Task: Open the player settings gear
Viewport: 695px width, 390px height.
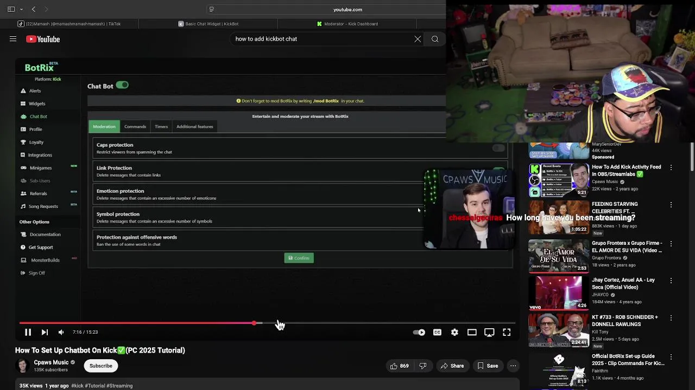Action: coord(454,332)
